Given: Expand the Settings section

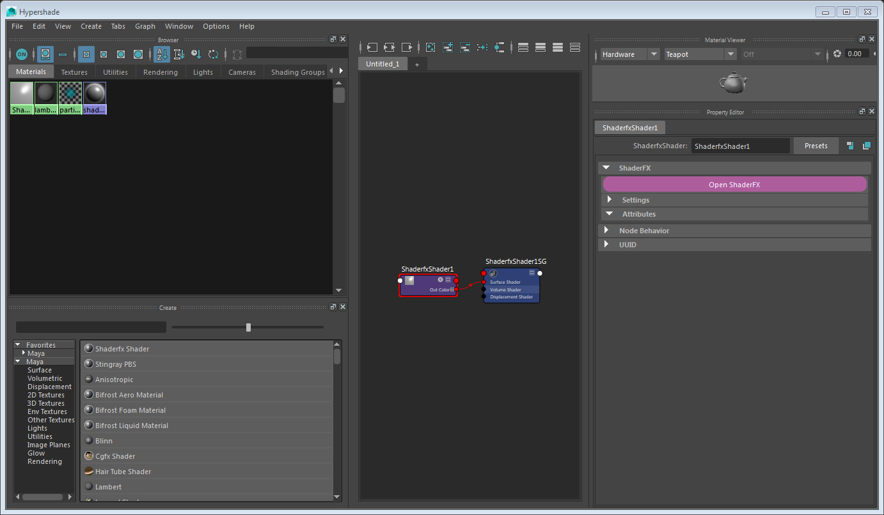Looking at the screenshot, I should [610, 200].
